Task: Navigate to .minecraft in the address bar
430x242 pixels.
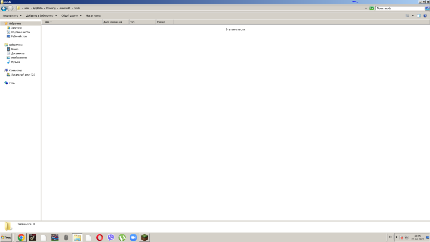Action: [x=65, y=8]
